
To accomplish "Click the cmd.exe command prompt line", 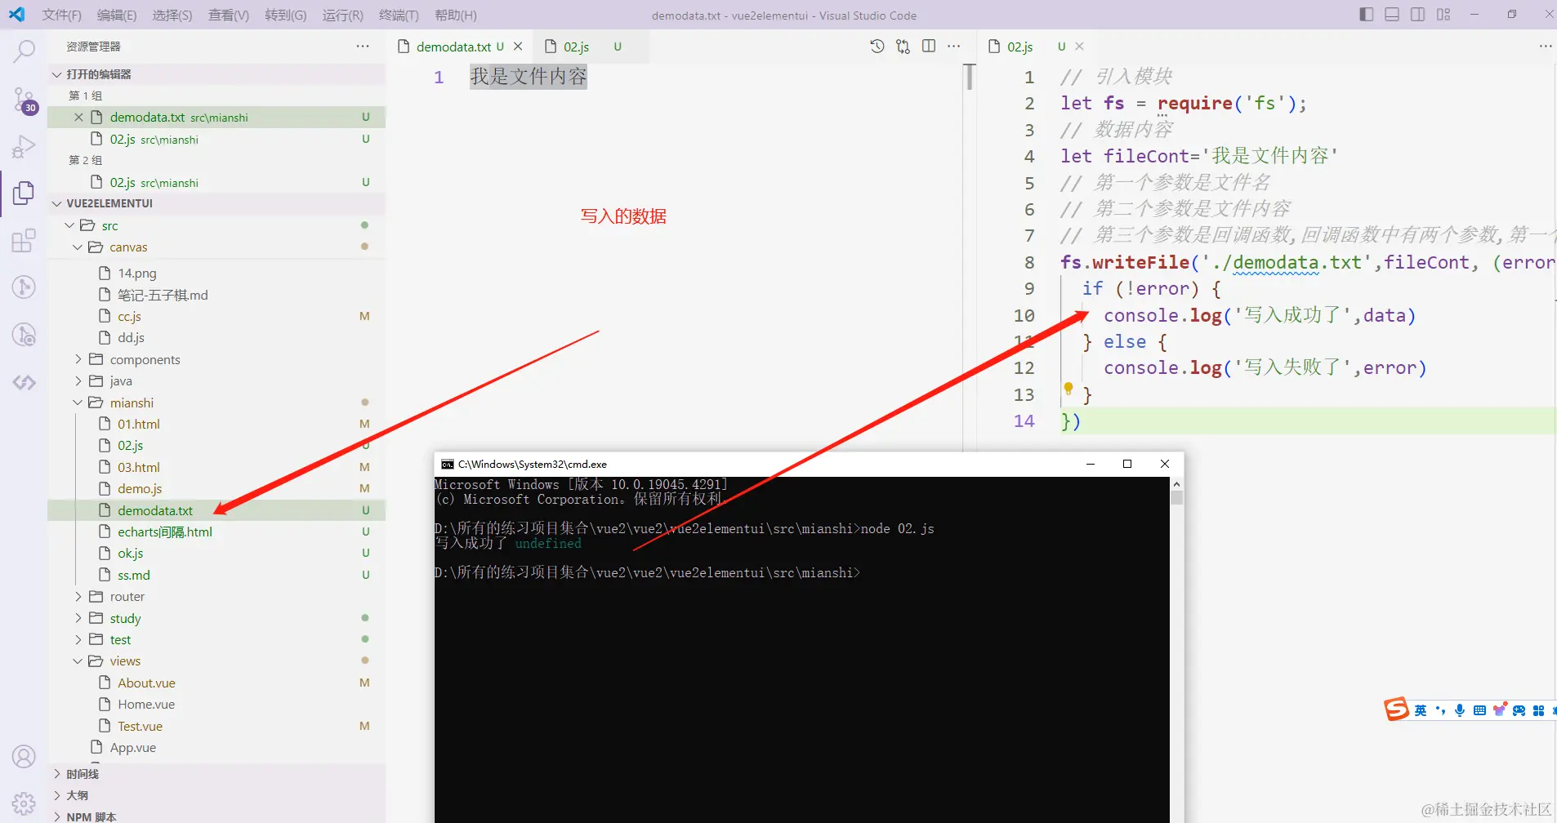I will (x=647, y=573).
